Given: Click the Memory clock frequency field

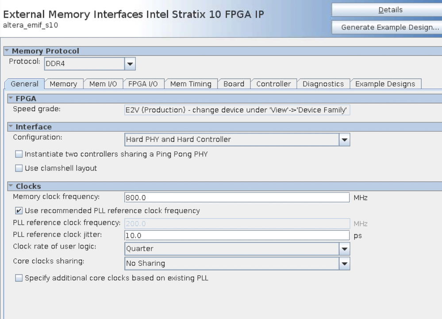Looking at the screenshot, I should (237, 198).
